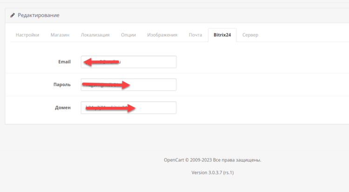Switch to the Почта tab
This screenshot has height=192, width=349.
(195, 35)
